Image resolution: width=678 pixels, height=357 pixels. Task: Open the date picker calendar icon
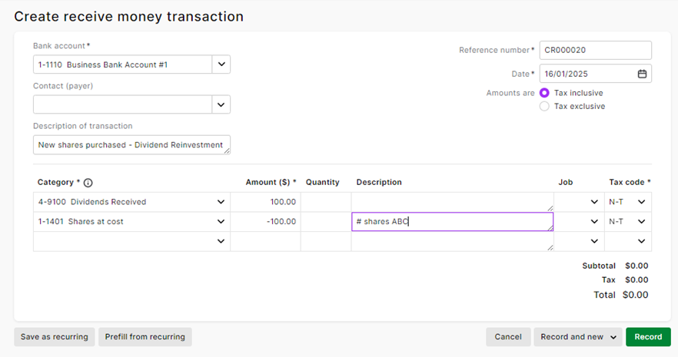pyautogui.click(x=642, y=74)
